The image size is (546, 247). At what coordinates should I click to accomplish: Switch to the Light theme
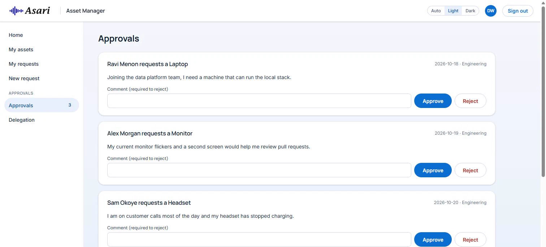pos(453,11)
